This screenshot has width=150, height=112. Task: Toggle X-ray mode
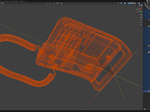click(x=129, y=3)
